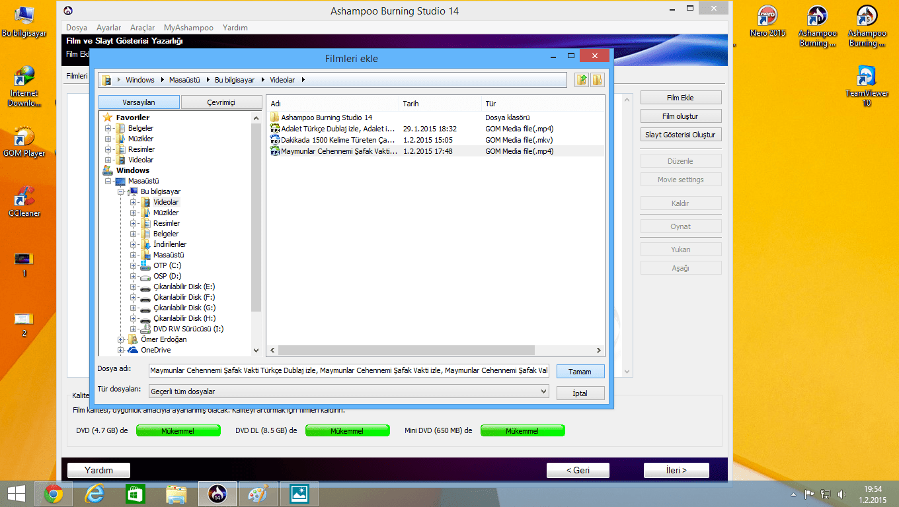The image size is (899, 507).
Task: Select the Favoriler star heading in the tree
Action: pos(126,118)
